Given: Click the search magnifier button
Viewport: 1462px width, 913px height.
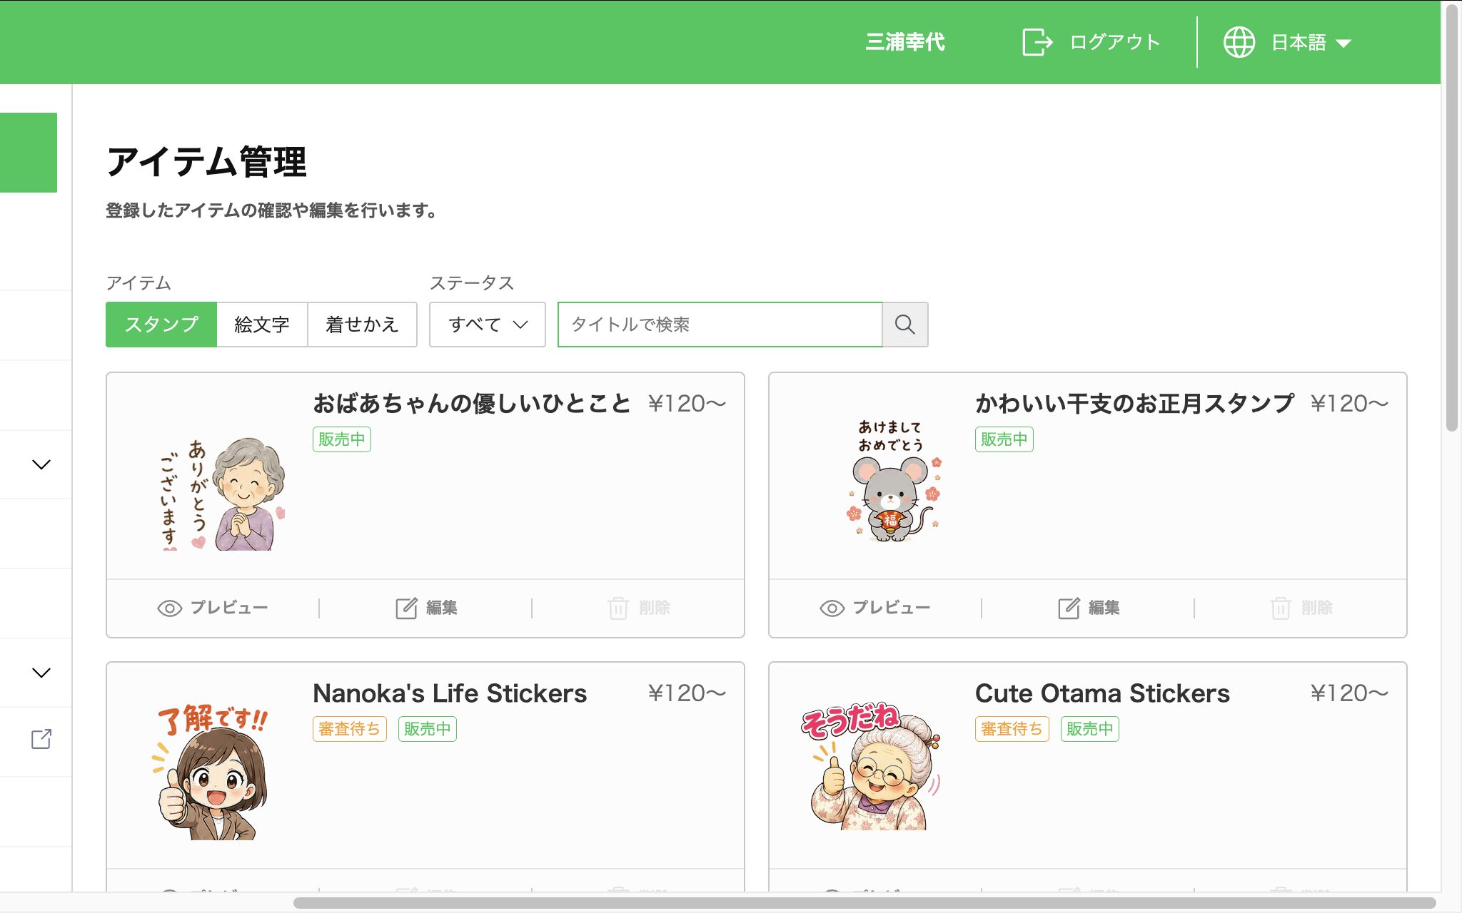Looking at the screenshot, I should point(905,325).
